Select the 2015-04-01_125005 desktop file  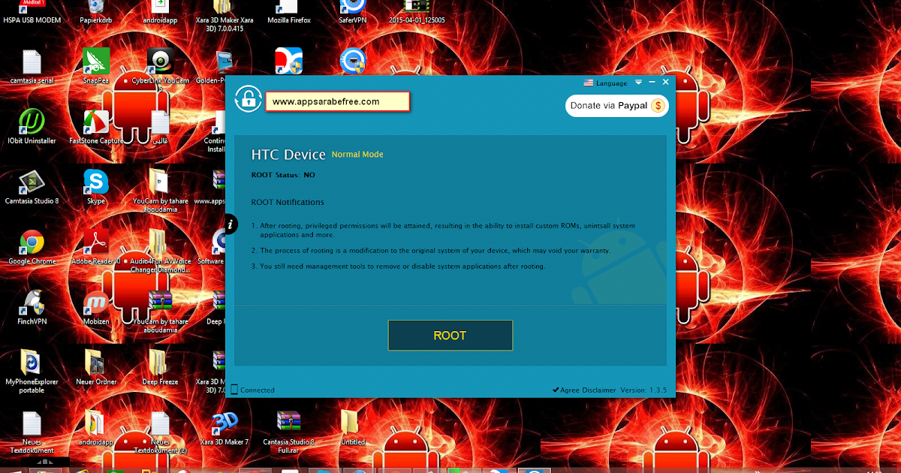tap(417, 13)
